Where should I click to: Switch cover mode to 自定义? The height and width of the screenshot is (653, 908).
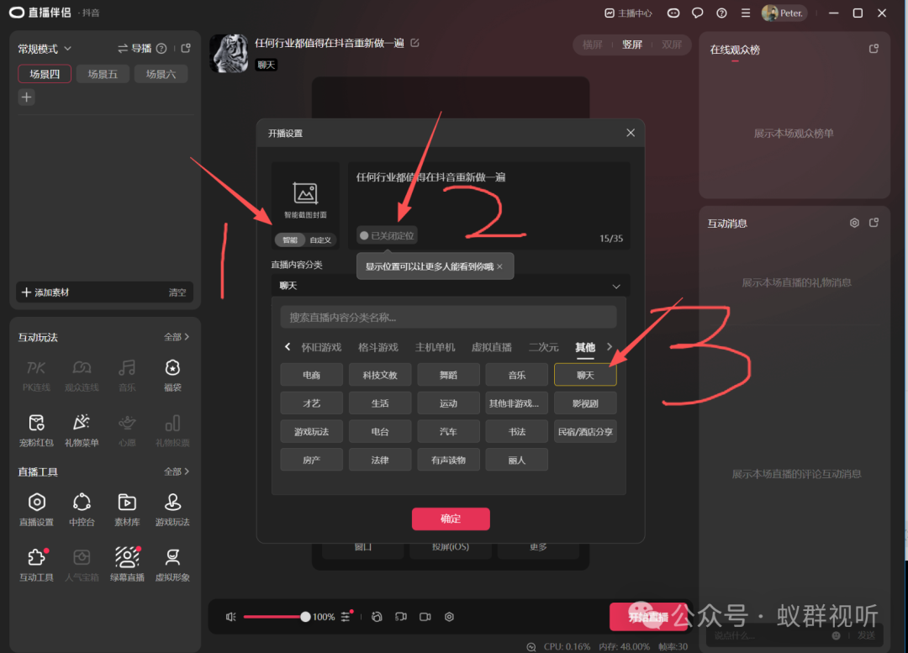(x=320, y=240)
